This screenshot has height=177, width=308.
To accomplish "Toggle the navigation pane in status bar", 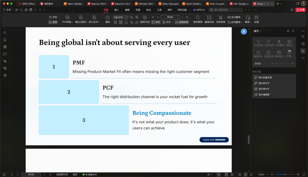I will click(4, 174).
